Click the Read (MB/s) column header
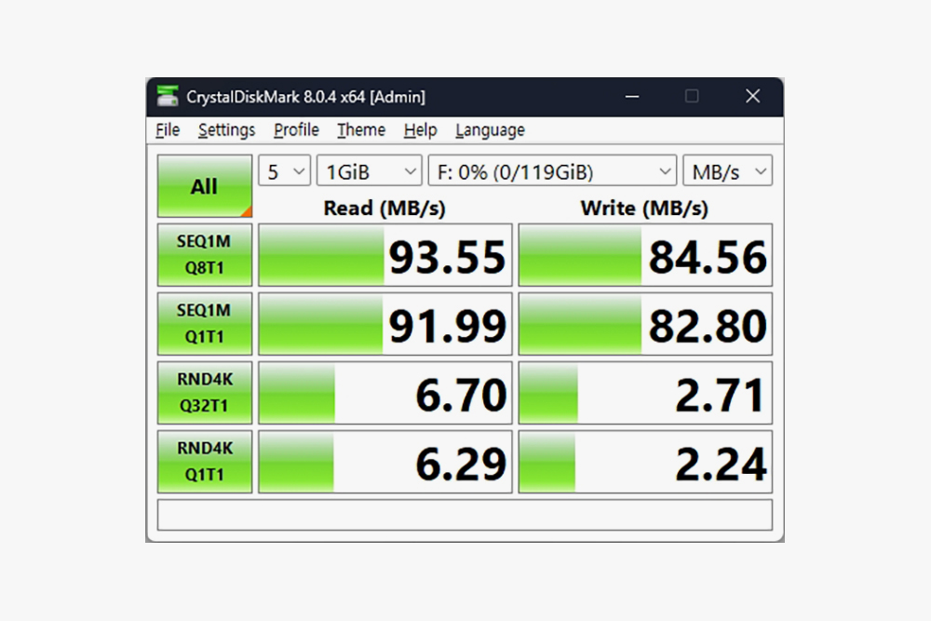This screenshot has height=621, width=931. (385, 208)
